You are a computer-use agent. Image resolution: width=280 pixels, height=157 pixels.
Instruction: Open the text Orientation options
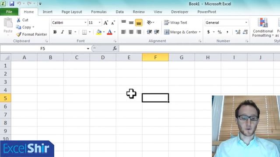click(150, 22)
